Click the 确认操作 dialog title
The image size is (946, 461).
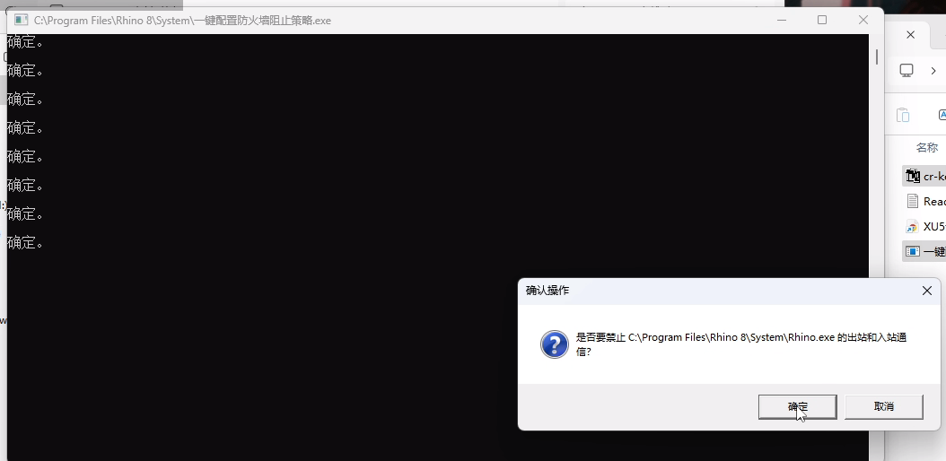pos(547,291)
